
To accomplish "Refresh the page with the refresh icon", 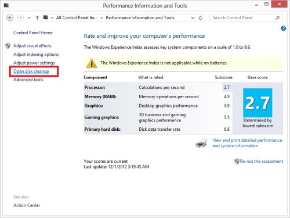I will (201, 18).
